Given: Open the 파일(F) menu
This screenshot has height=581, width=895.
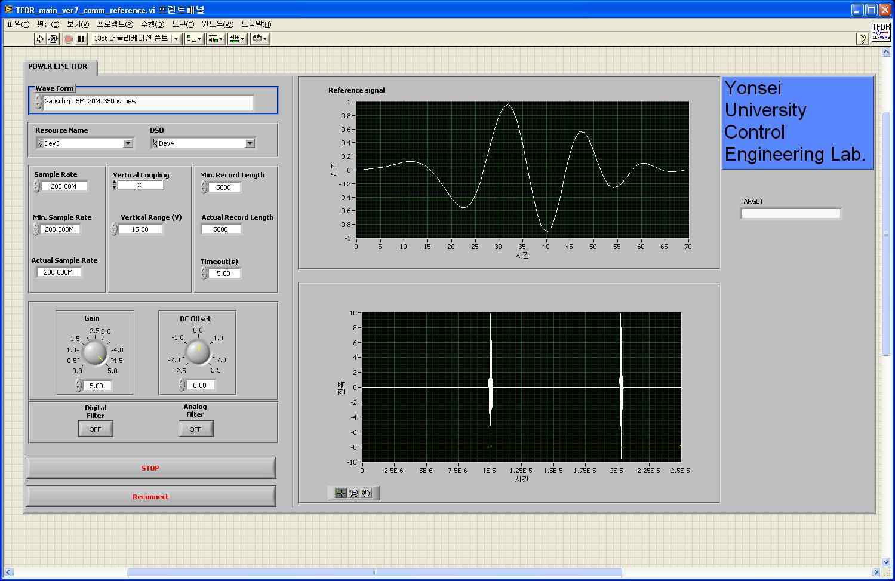Looking at the screenshot, I should (18, 24).
